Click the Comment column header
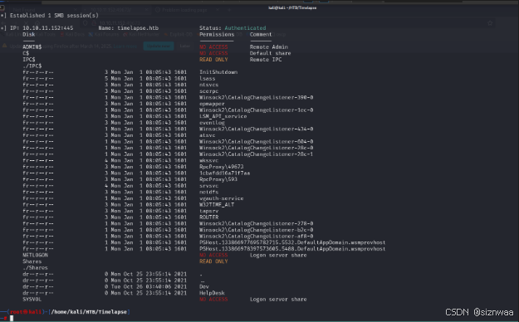Viewport: 519px width, 322px height. 261,34
